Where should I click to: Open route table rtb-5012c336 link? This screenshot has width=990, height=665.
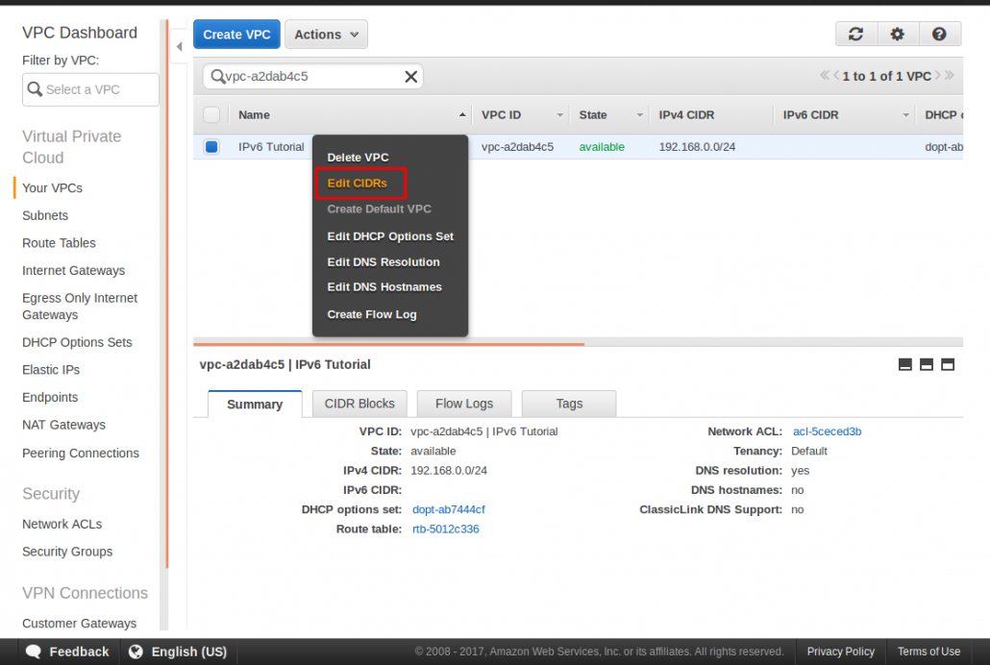[445, 530]
